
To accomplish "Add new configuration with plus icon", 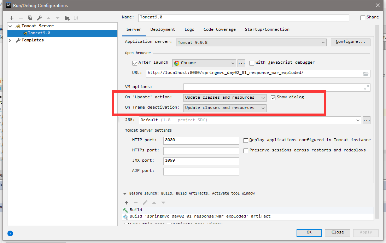I will 12,18.
